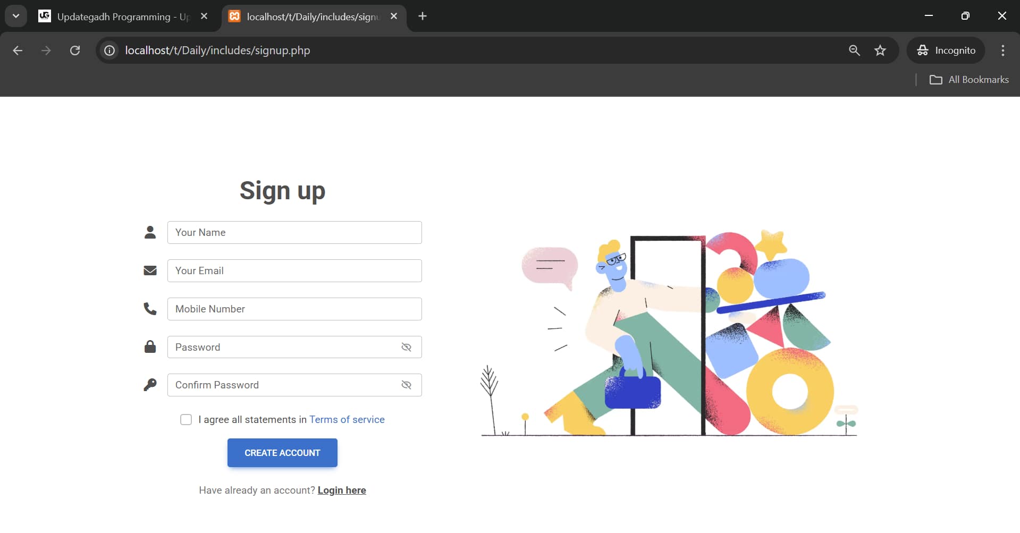Click the Incognito indicator button
Image resolution: width=1020 pixels, height=533 pixels.
946,50
